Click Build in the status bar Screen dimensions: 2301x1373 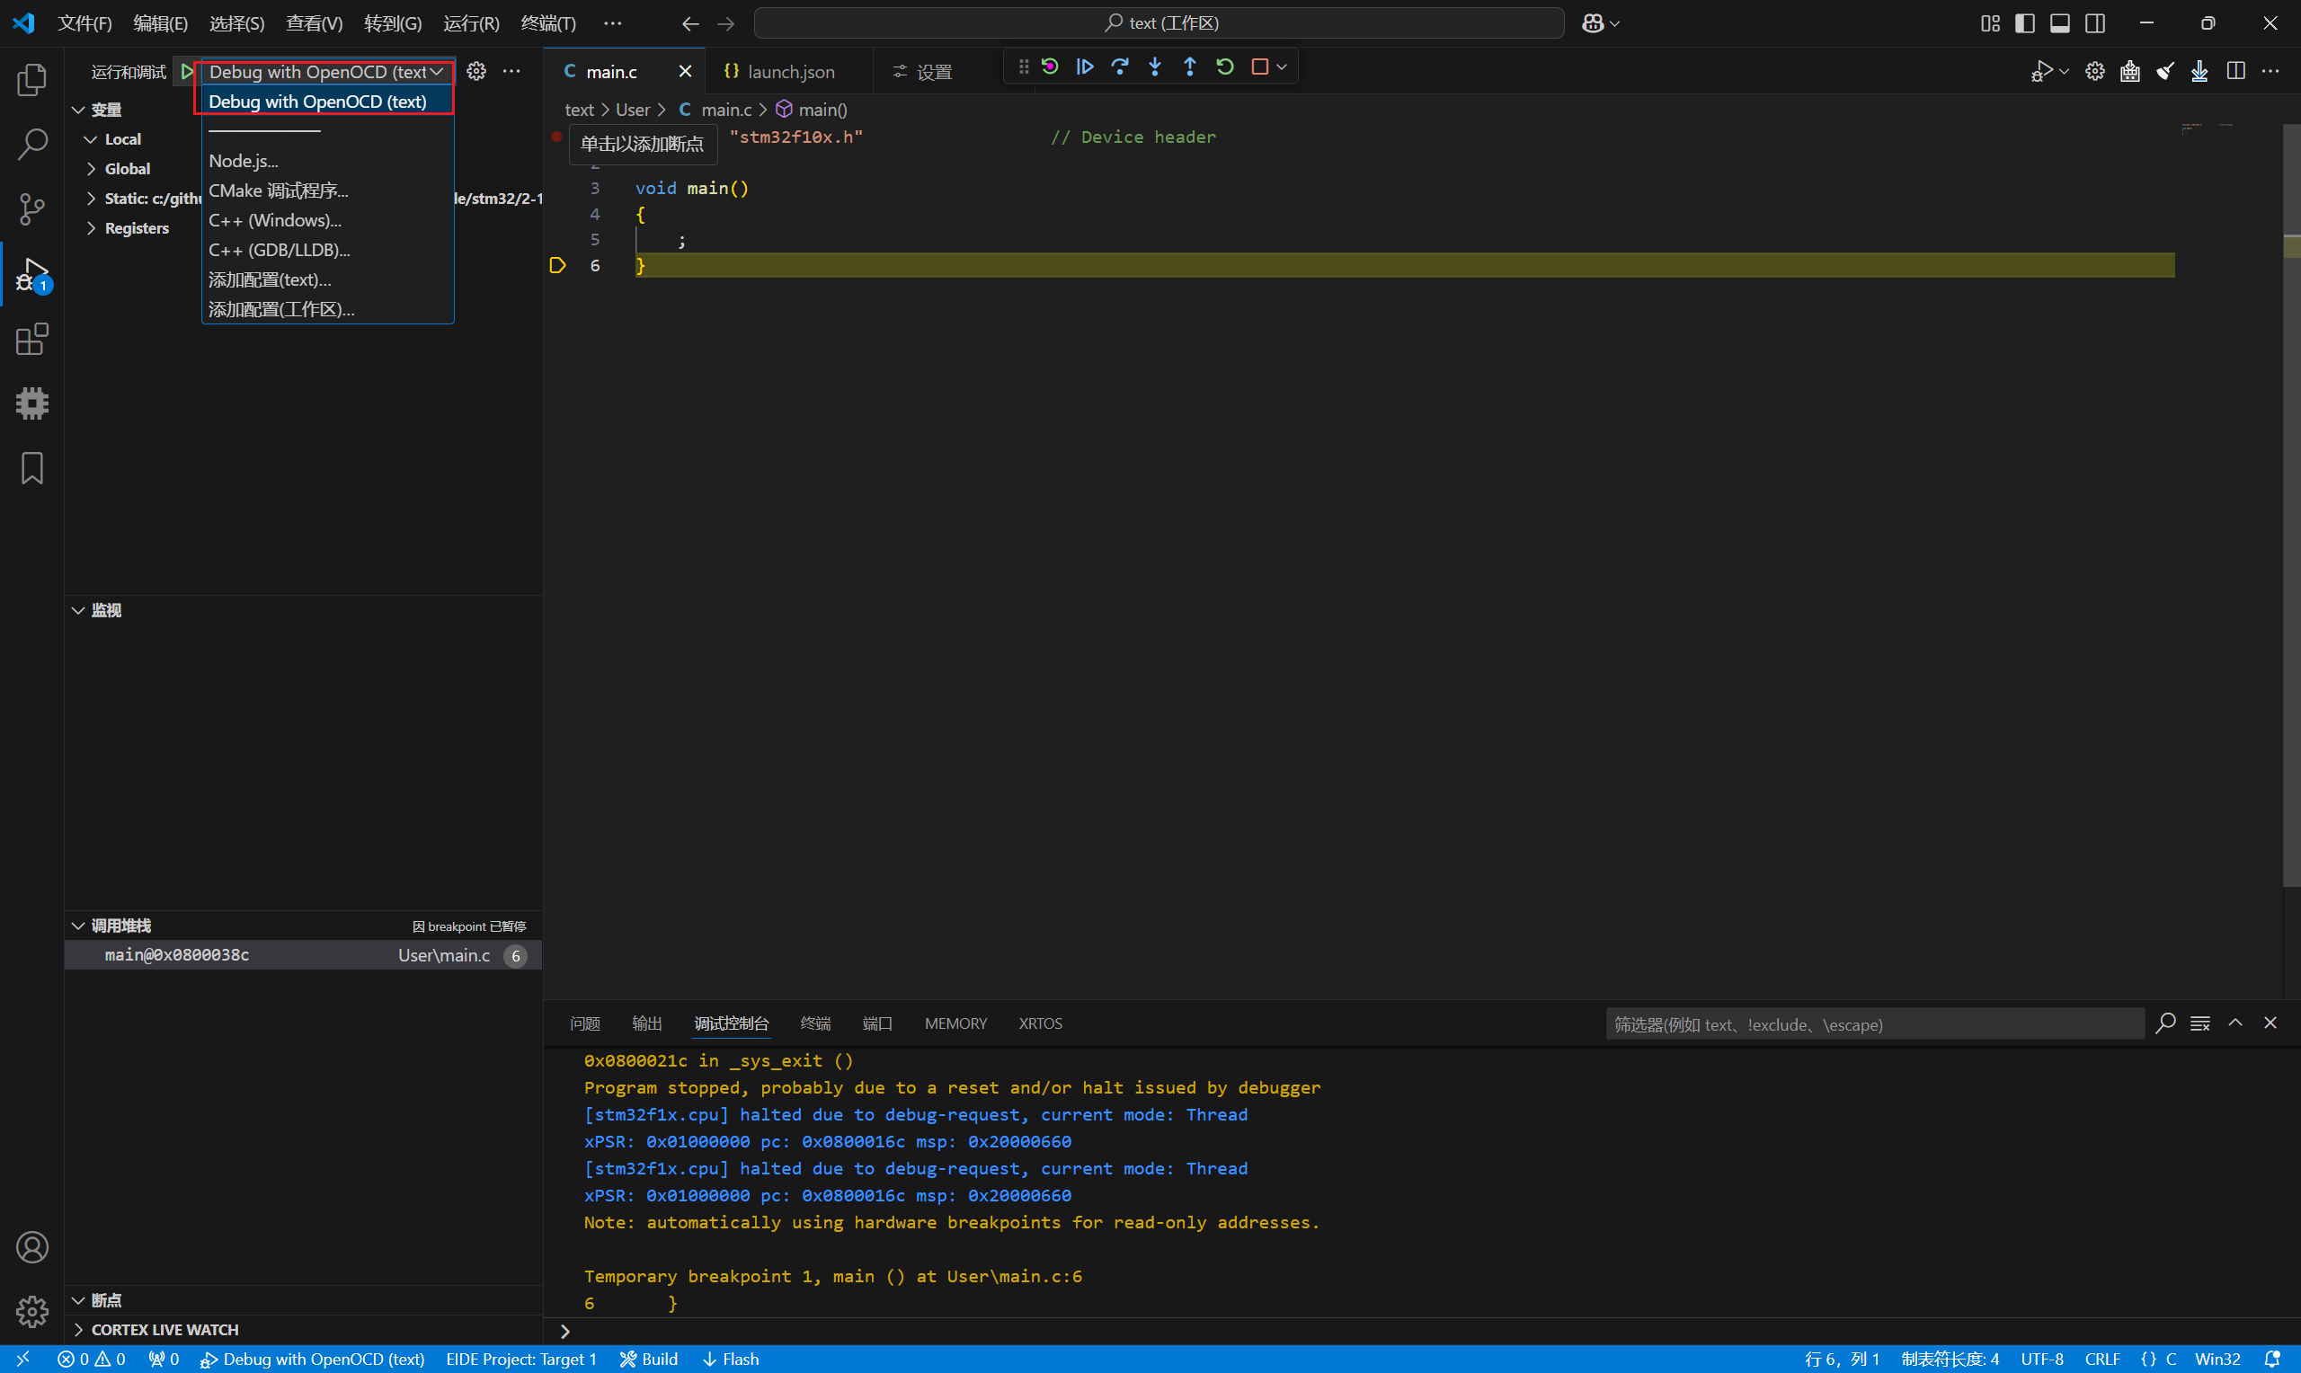[650, 1359]
